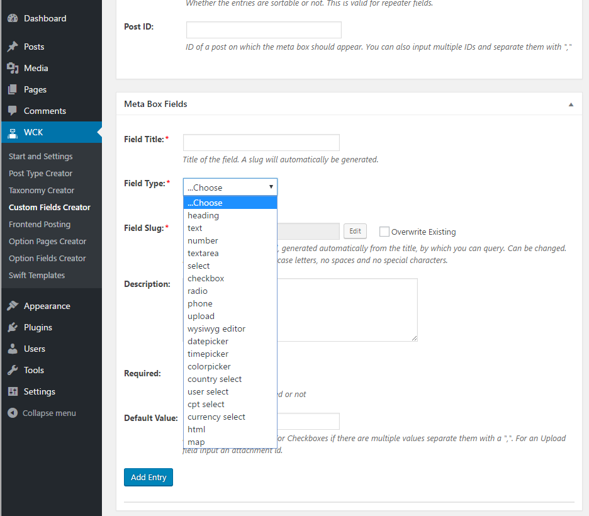
Task: Click Collapse menu text link
Action: point(49,413)
